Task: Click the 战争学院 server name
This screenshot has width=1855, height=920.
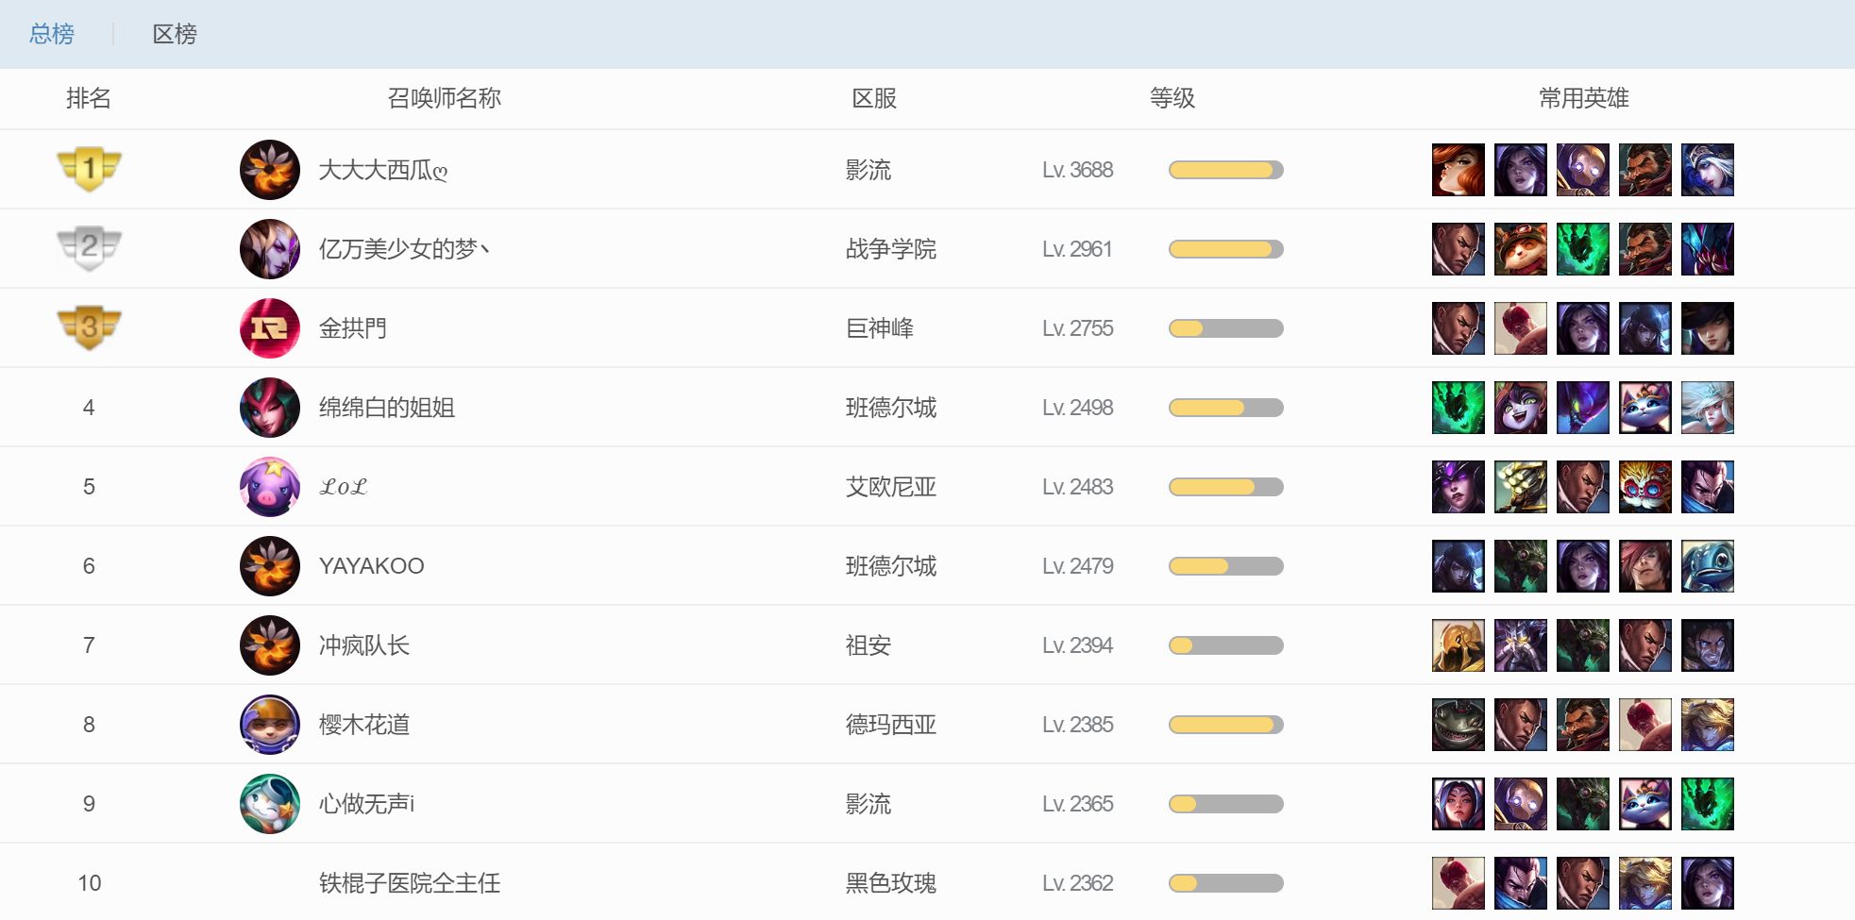Action: (890, 249)
